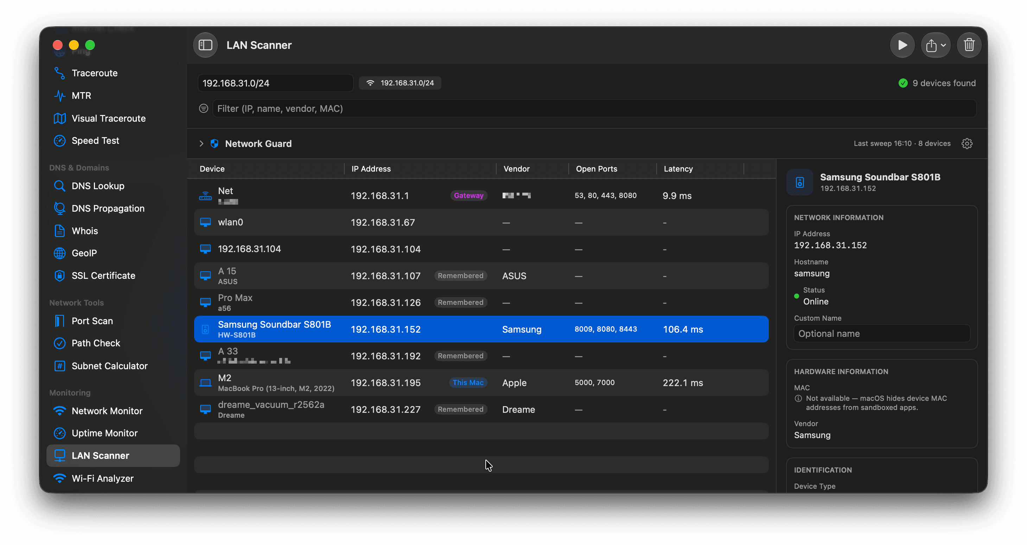The height and width of the screenshot is (545, 1027).
Task: Click the Wi-Fi Analyzer icon
Action: (59, 478)
